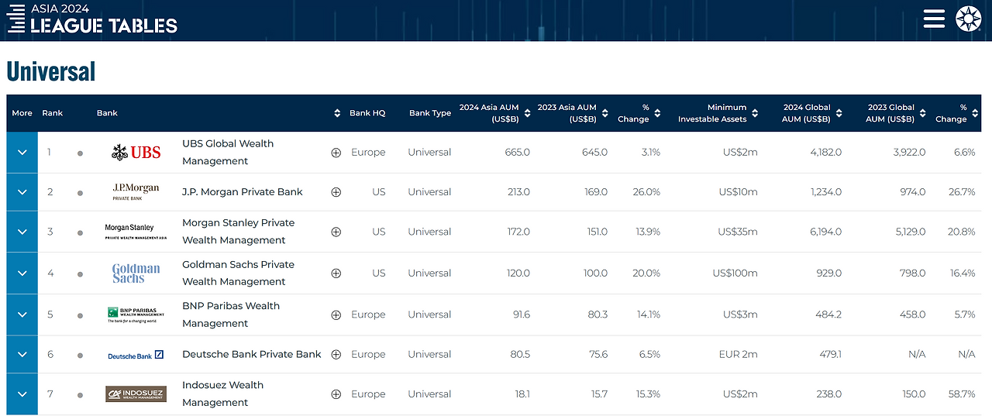The width and height of the screenshot is (992, 416).
Task: Sort by 2023 Asia AUM column arrows
Action: point(604,113)
